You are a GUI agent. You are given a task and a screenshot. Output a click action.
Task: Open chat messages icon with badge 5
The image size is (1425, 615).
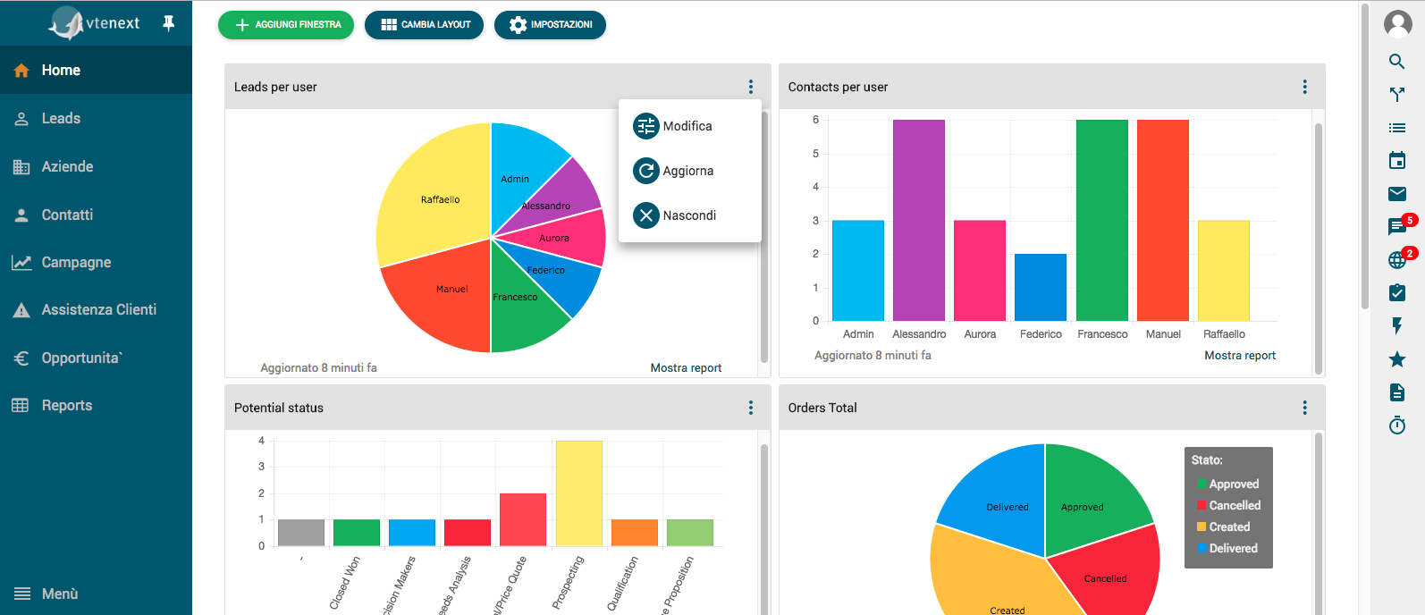coord(1397,227)
